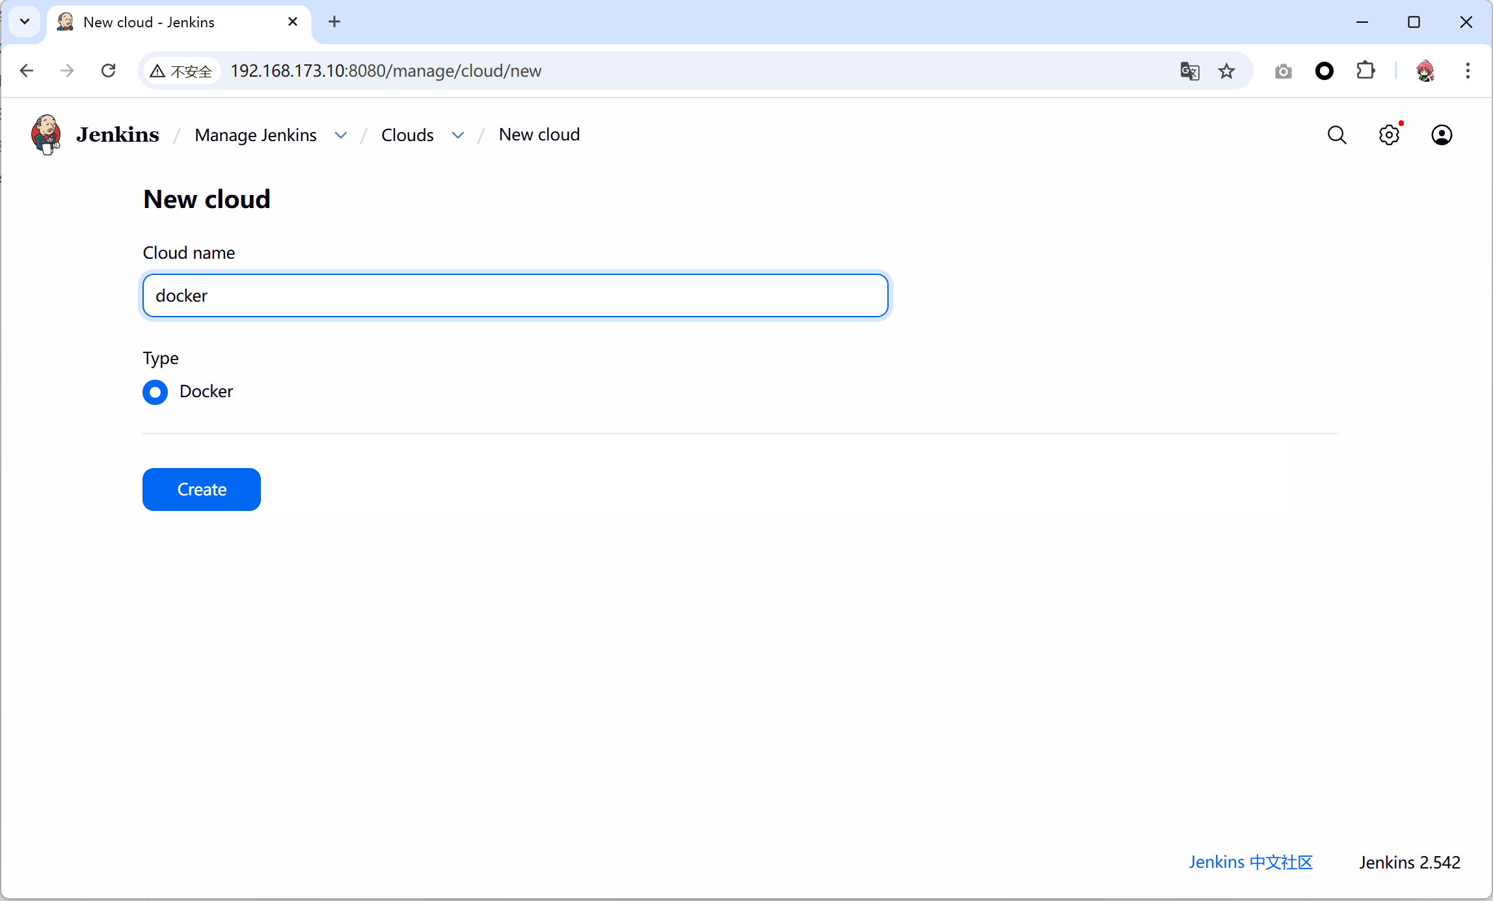Go back to previous page
Viewport: 1493px width, 901px height.
click(x=27, y=71)
